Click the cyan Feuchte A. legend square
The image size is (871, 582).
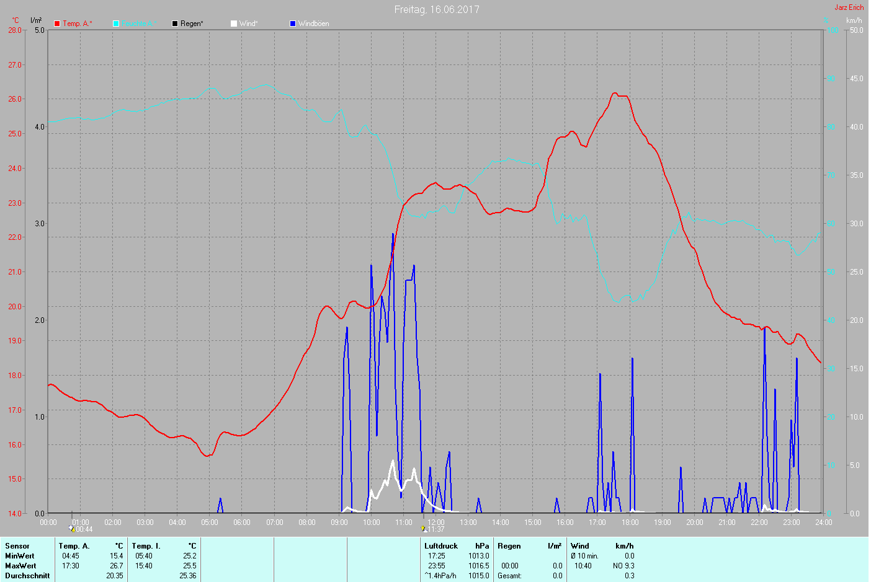pyautogui.click(x=116, y=24)
